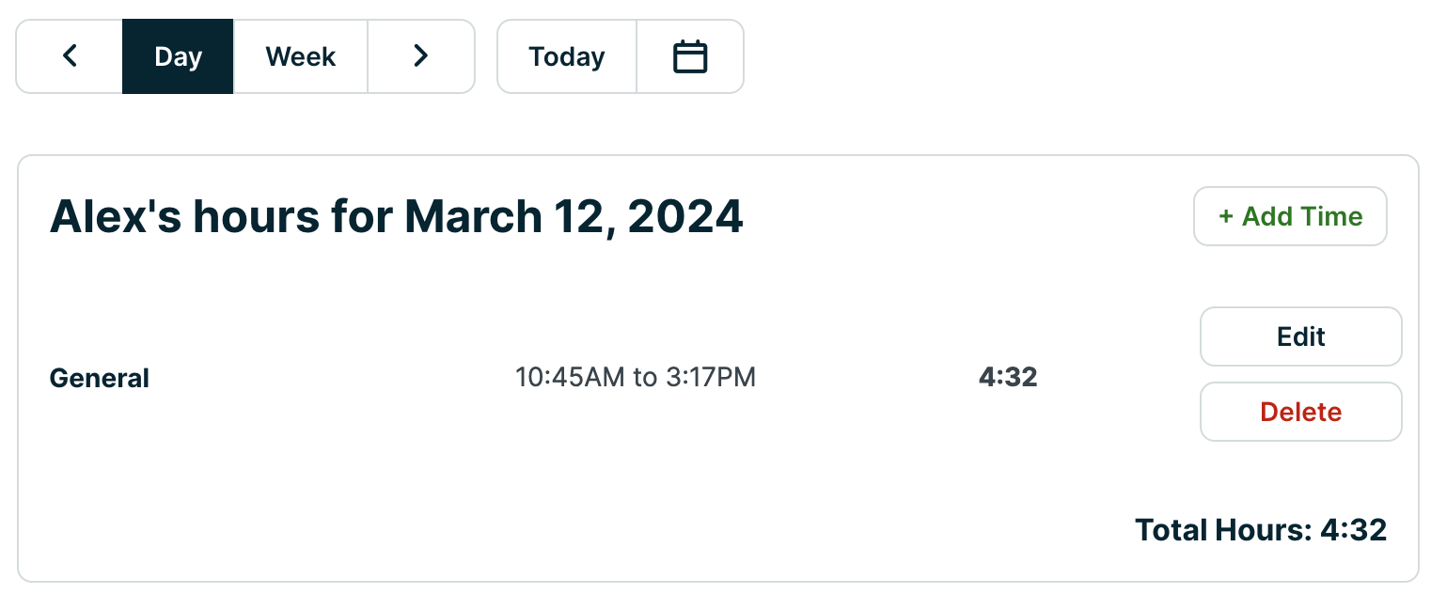
Task: Click the 3:17PM end time
Action: pyautogui.click(x=710, y=378)
